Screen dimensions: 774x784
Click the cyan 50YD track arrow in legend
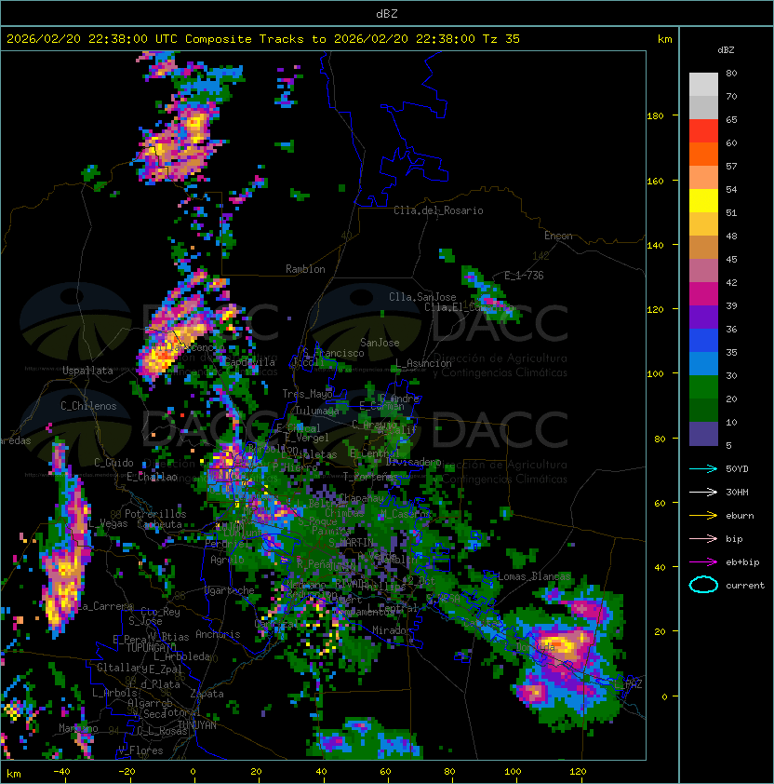[x=703, y=468]
